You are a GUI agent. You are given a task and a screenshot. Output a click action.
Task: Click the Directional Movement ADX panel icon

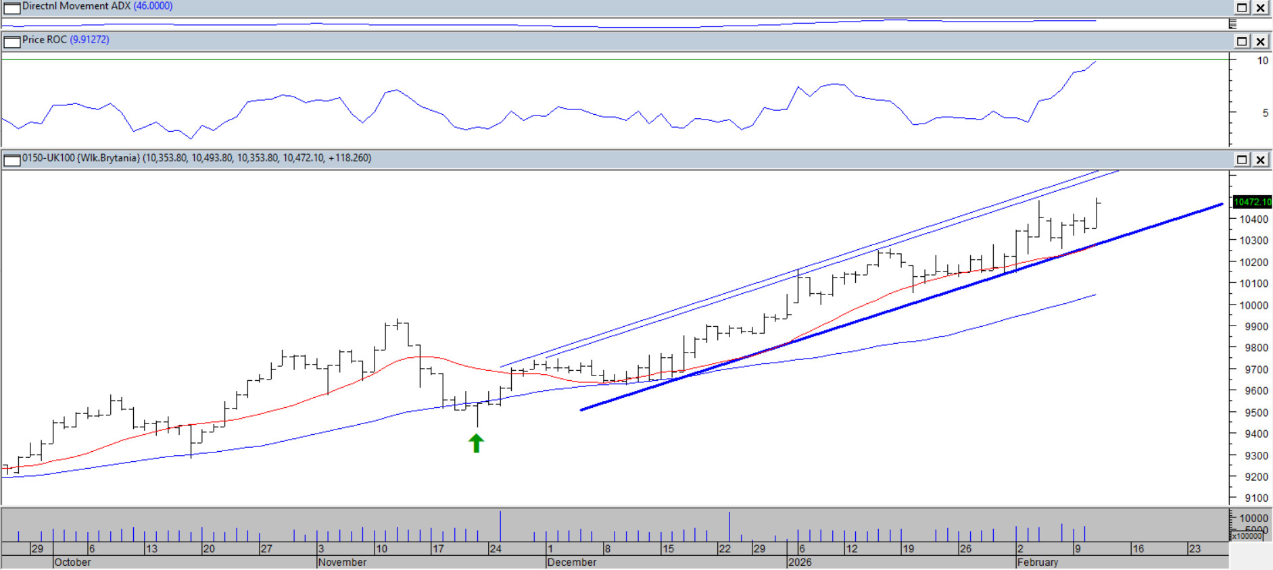click(x=11, y=8)
